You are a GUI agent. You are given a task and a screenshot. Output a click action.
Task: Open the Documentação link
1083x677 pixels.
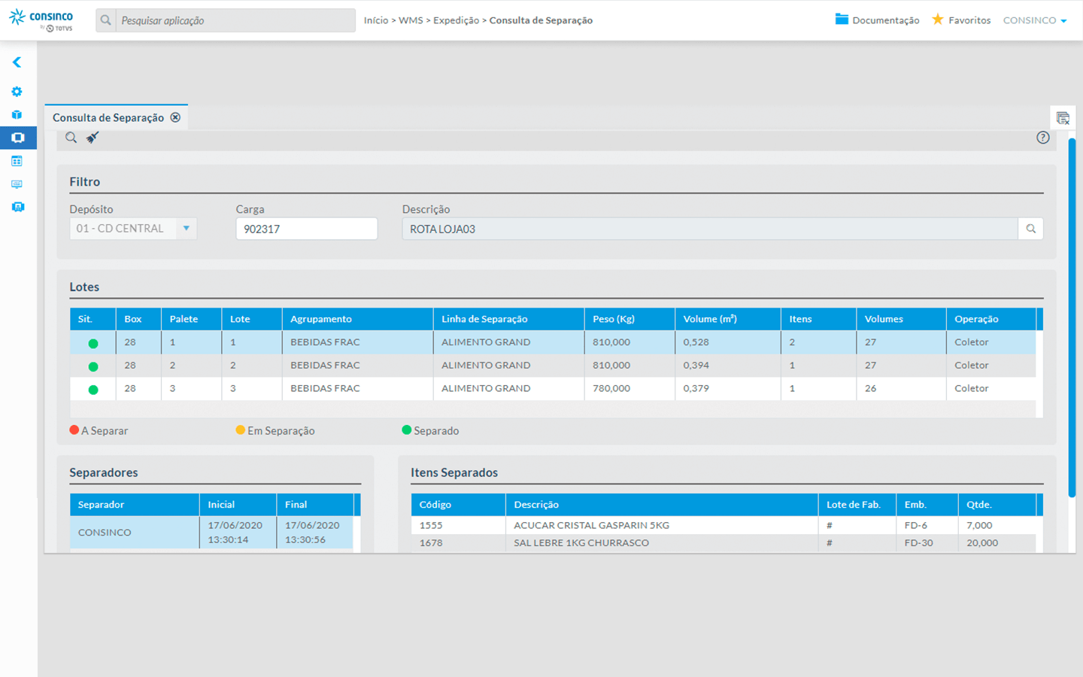click(877, 20)
